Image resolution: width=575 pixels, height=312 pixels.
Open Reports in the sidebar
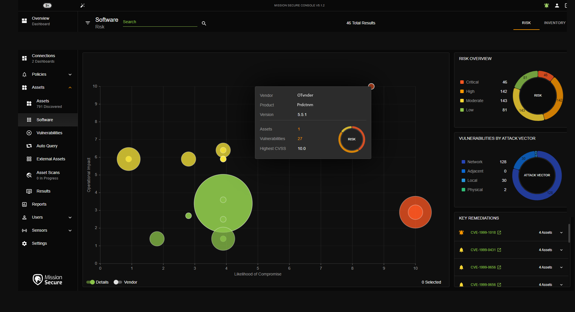pyautogui.click(x=48, y=204)
